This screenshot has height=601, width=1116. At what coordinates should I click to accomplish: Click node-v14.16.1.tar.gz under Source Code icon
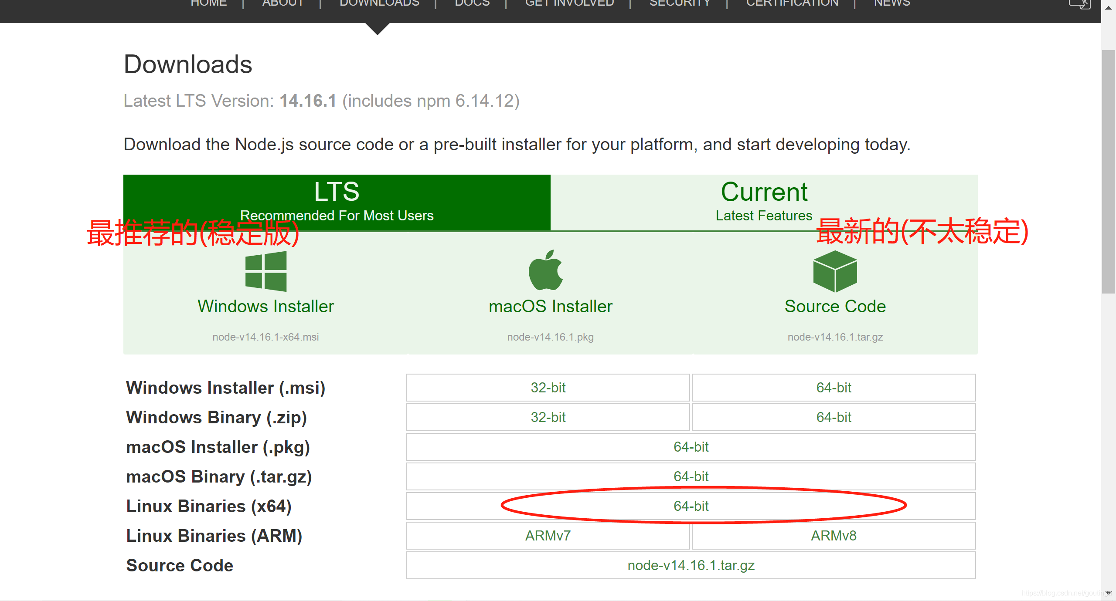point(835,337)
